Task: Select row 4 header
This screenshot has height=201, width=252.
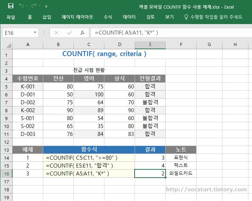Action: 6,79
